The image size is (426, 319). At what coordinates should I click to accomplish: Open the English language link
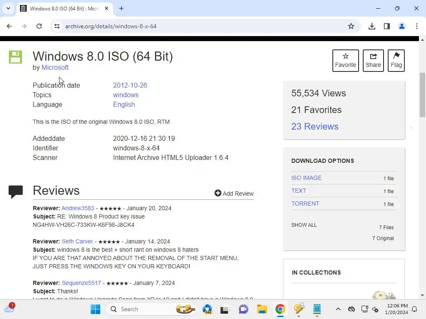[x=124, y=104]
